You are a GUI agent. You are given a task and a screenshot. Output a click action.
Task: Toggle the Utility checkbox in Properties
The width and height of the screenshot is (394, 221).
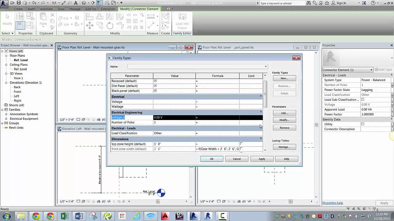coord(363,124)
